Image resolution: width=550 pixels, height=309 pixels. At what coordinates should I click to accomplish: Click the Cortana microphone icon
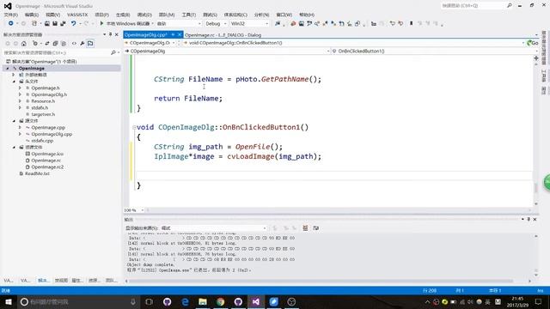pyautogui.click(x=133, y=301)
